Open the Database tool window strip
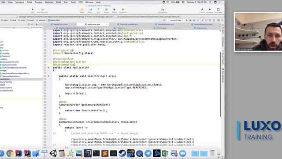The image size is (282, 159). (x=223, y=42)
